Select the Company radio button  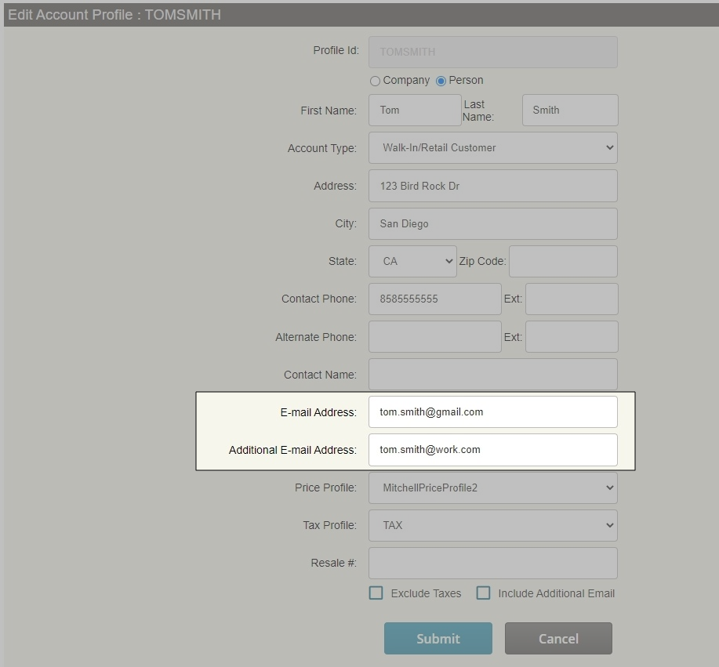click(x=375, y=81)
